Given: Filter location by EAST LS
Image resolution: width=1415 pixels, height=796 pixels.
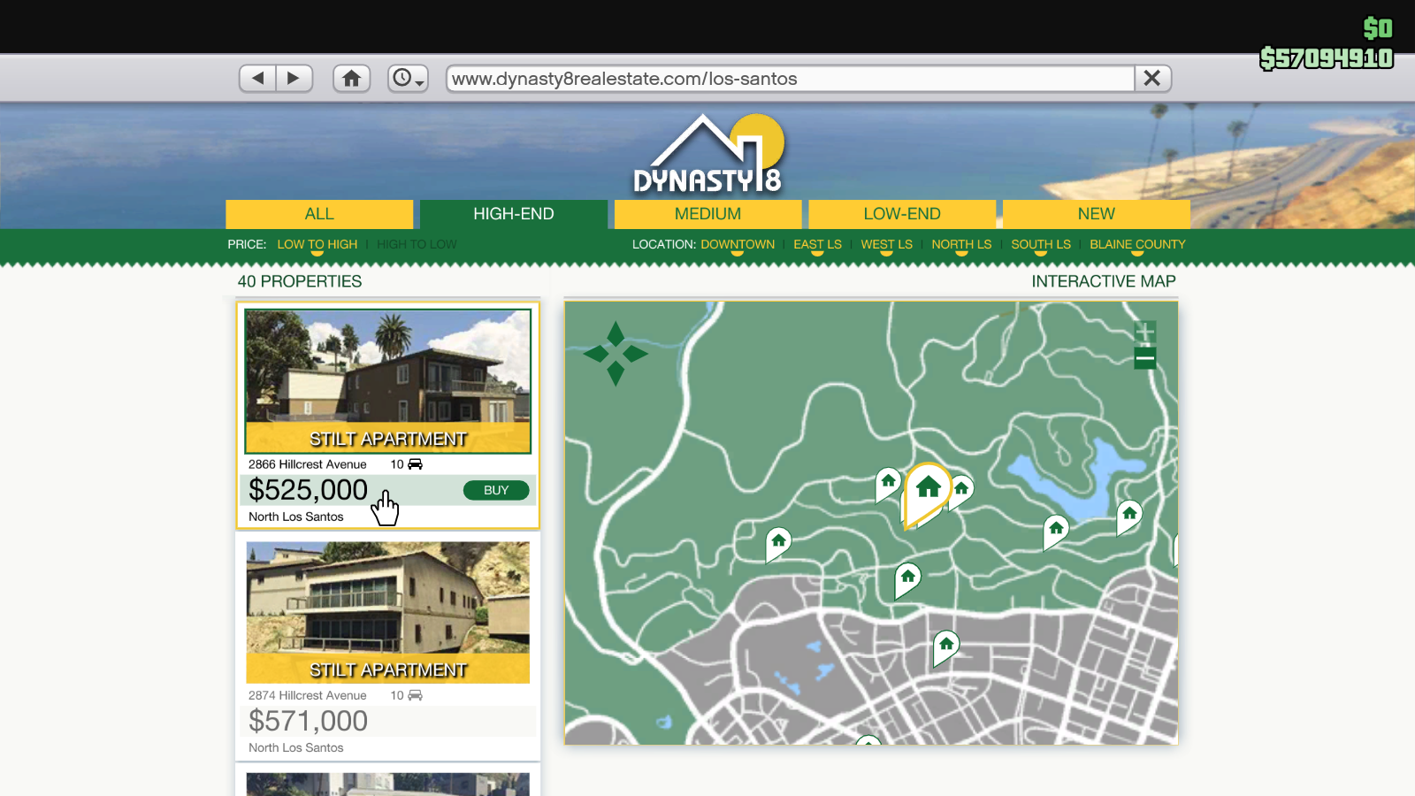Looking at the screenshot, I should (x=817, y=244).
